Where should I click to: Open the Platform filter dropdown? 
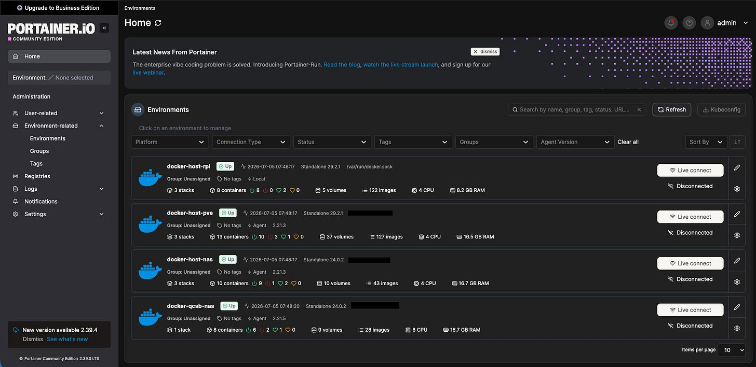tap(170, 142)
